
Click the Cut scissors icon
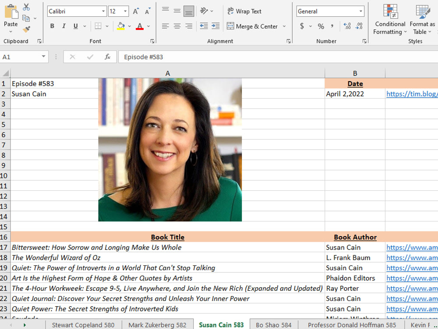pos(26,7)
